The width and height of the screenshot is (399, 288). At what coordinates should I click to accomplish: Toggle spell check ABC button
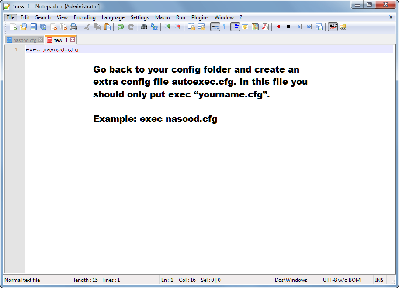[x=333, y=27]
